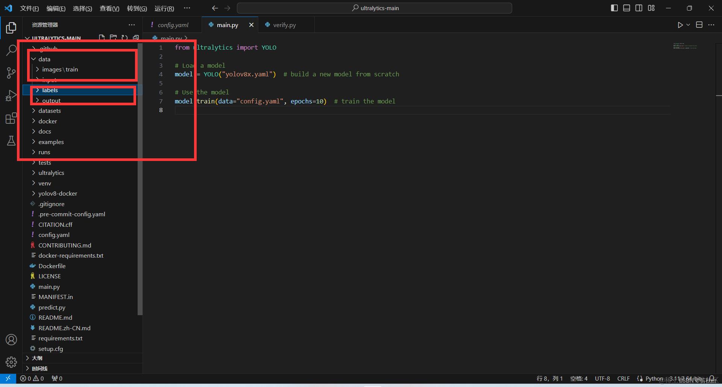Open the 文件(F) menu
The width and height of the screenshot is (722, 387).
pos(29,8)
